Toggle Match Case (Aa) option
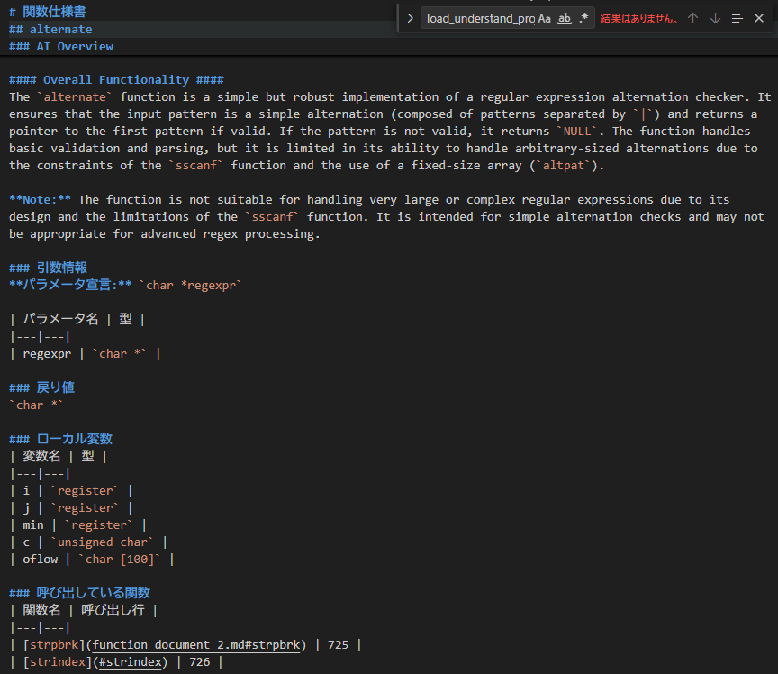778x674 pixels. pyautogui.click(x=545, y=19)
